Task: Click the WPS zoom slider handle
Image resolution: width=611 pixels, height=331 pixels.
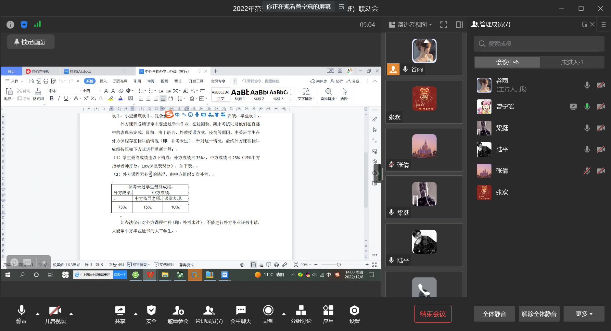Action: [339, 265]
